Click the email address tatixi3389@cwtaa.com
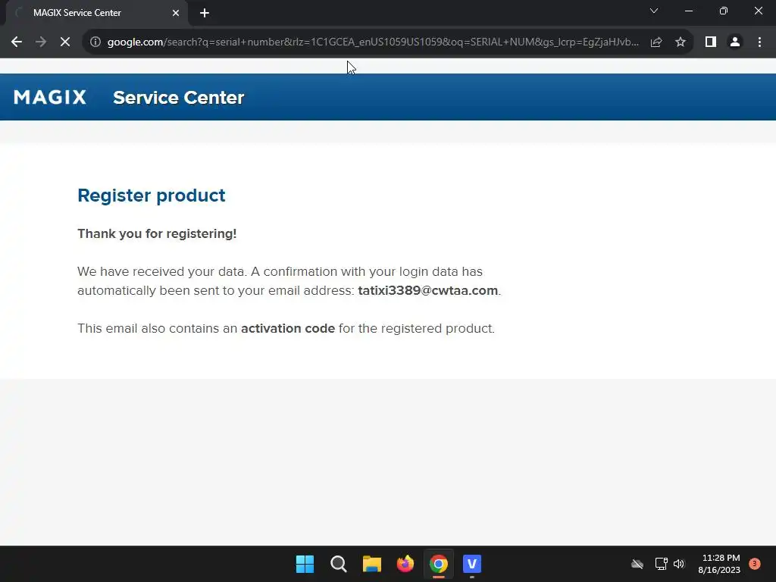 point(428,290)
